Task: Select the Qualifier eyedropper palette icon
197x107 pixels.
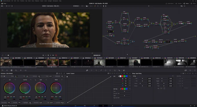Action: (101, 70)
